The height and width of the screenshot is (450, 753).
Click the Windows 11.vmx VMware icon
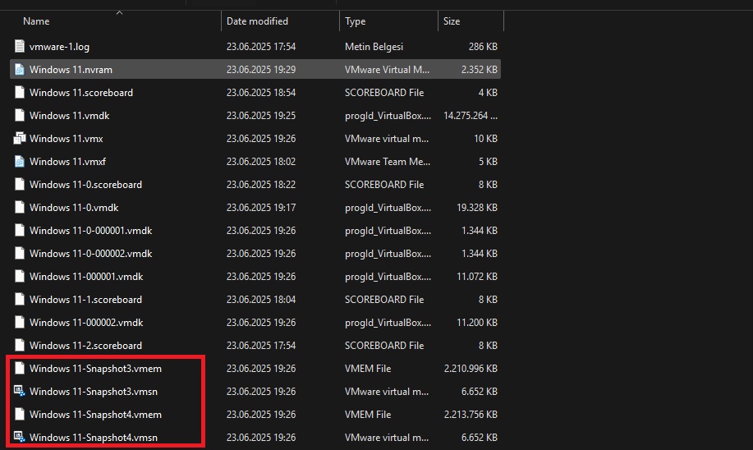19,139
